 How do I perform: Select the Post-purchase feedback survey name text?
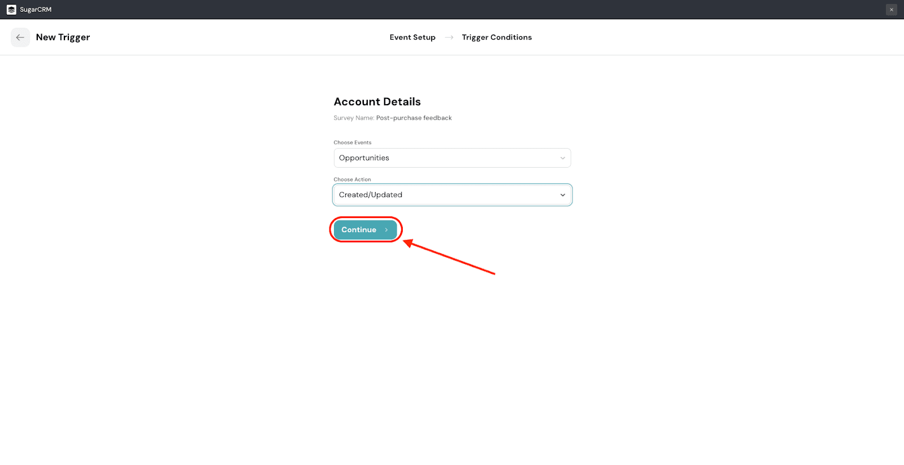(414, 118)
